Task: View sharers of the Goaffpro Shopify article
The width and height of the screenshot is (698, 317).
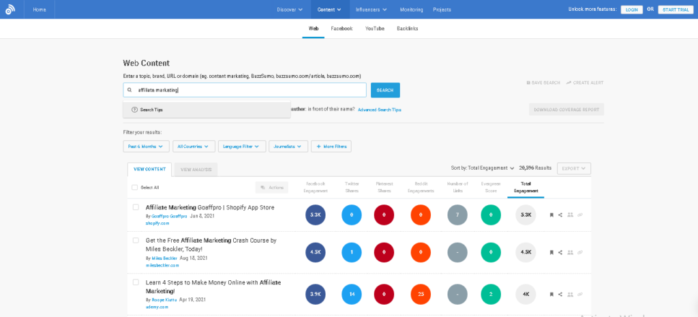Action: tap(571, 215)
